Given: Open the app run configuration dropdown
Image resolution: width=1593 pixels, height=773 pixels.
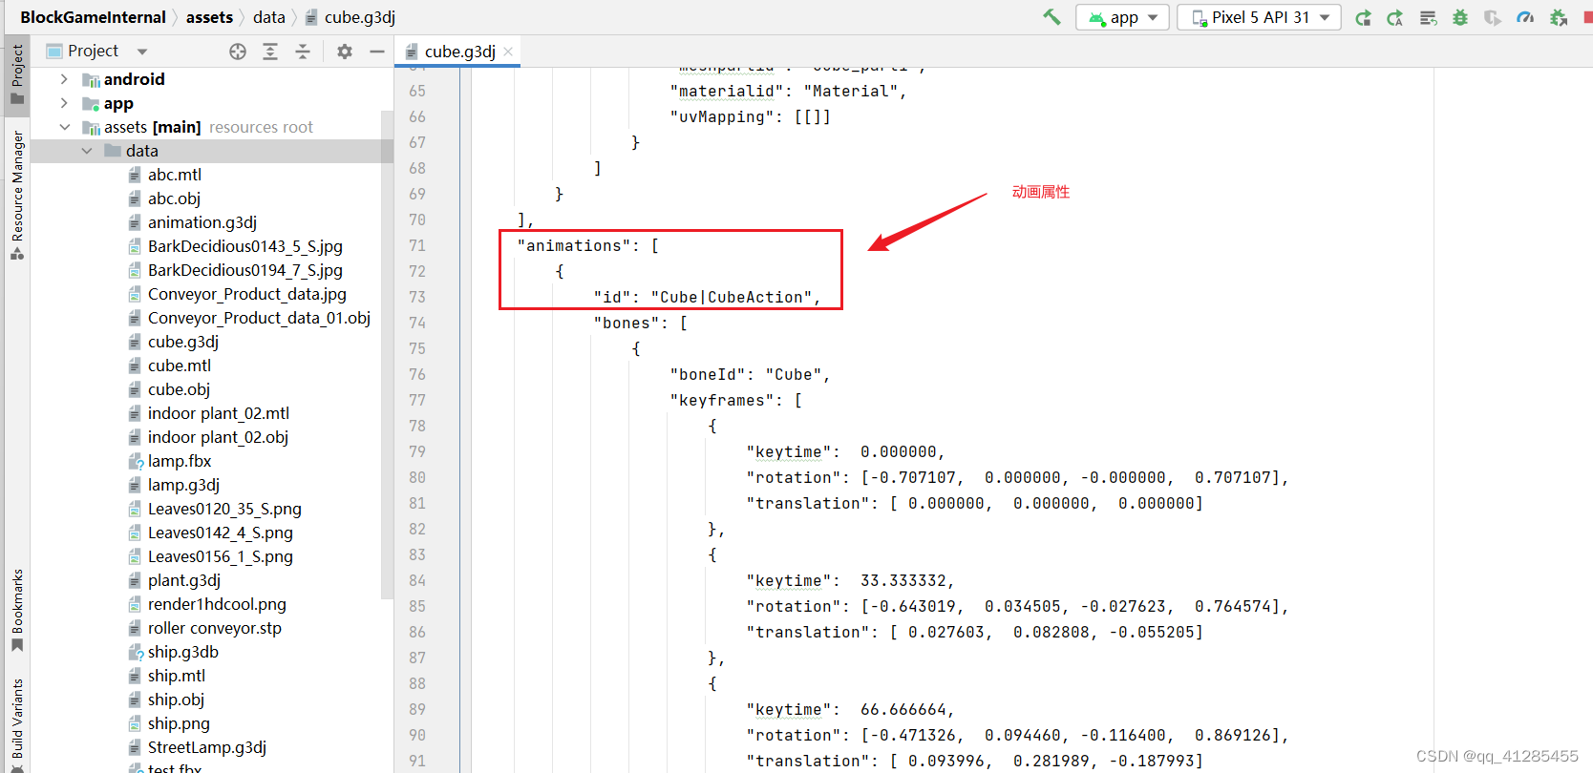Looking at the screenshot, I should click(x=1122, y=17).
